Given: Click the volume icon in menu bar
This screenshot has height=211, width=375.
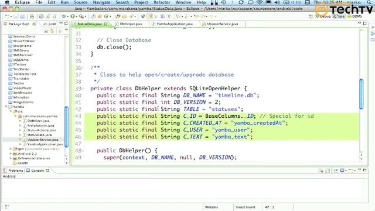Looking at the screenshot, I should (x=277, y=2).
